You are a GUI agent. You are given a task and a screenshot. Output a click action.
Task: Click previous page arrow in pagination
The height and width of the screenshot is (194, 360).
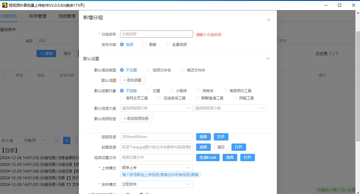pos(57,140)
